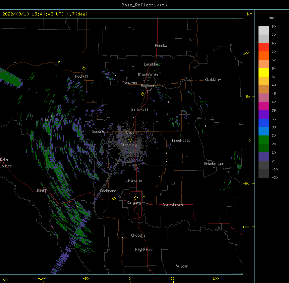Click the Blackfalds city label
The height and width of the screenshot is (283, 289).
tap(148, 75)
